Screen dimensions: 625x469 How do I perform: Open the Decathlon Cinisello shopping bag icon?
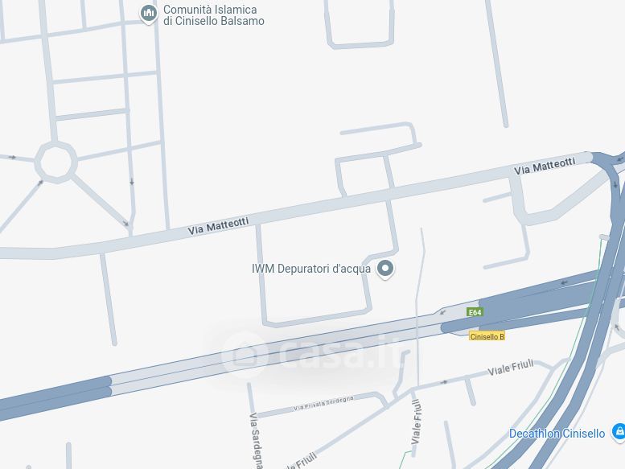(619, 432)
